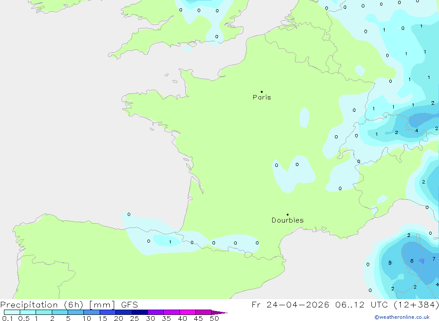Click the legend label 0.5

click(x=24, y=318)
